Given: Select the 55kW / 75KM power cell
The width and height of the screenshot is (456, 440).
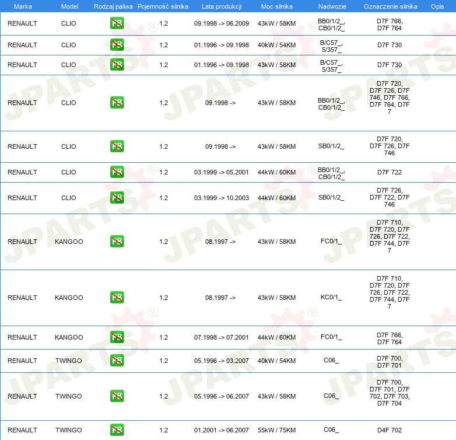Looking at the screenshot, I should (276, 430).
